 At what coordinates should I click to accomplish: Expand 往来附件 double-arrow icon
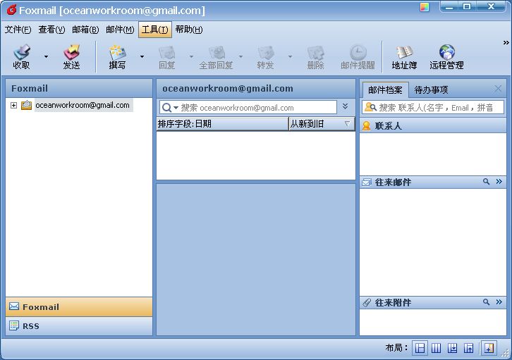click(x=499, y=302)
